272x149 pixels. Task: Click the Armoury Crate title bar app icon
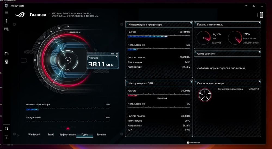point(7,6)
